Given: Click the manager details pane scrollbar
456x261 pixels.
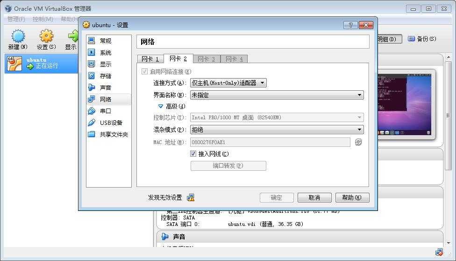Looking at the screenshot, I should coord(448,116).
